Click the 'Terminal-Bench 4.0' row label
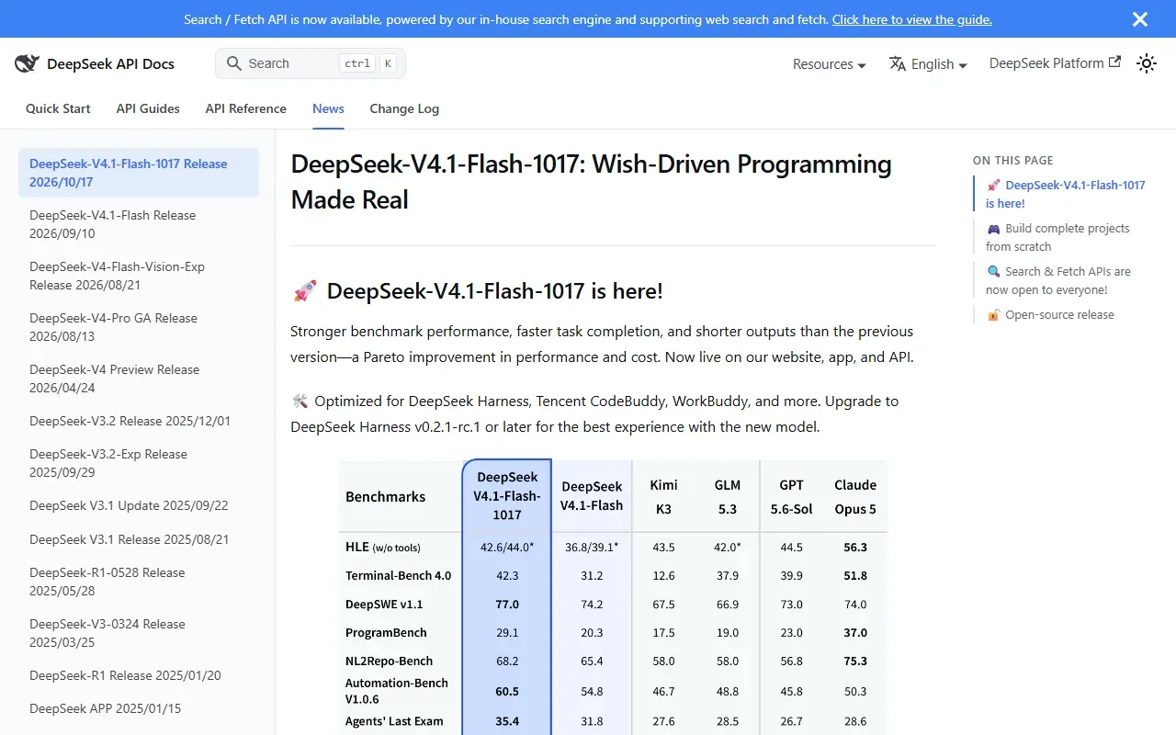Image resolution: width=1176 pixels, height=735 pixels. (398, 575)
